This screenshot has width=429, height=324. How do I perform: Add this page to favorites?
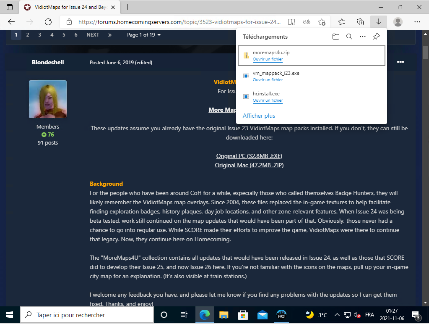click(322, 22)
